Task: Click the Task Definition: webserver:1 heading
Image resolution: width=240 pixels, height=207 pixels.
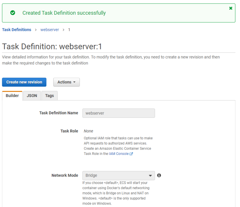Action: (x=52, y=47)
